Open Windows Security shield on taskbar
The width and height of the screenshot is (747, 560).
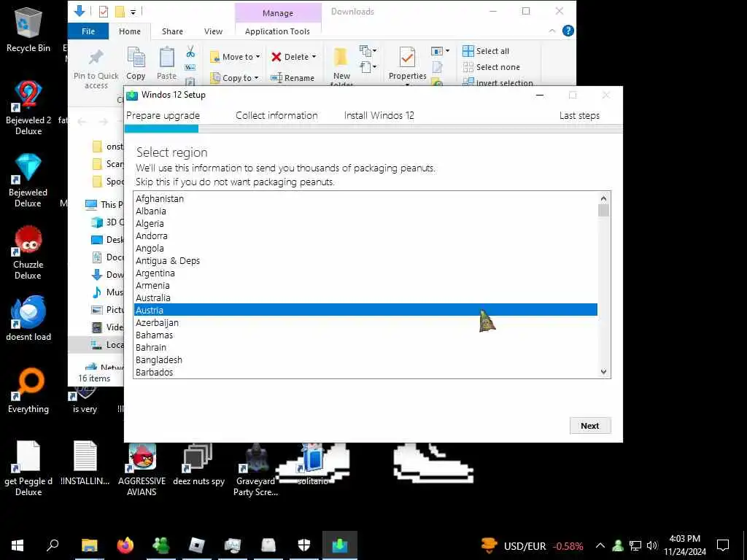coord(304,545)
